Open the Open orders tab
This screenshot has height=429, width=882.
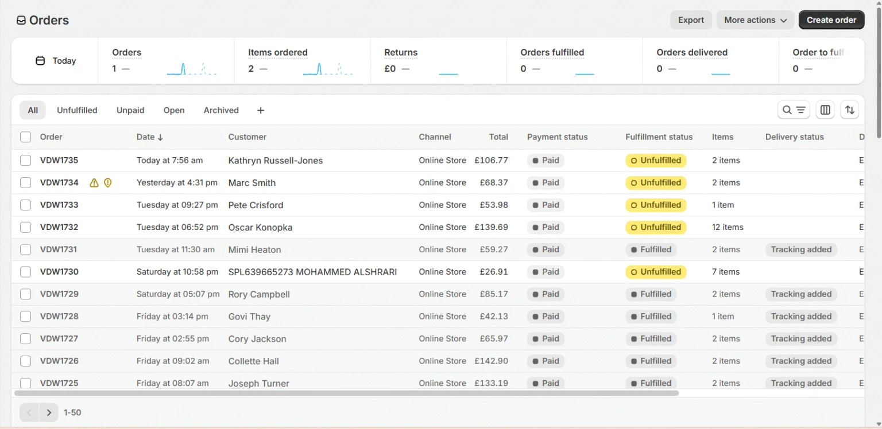pos(174,110)
